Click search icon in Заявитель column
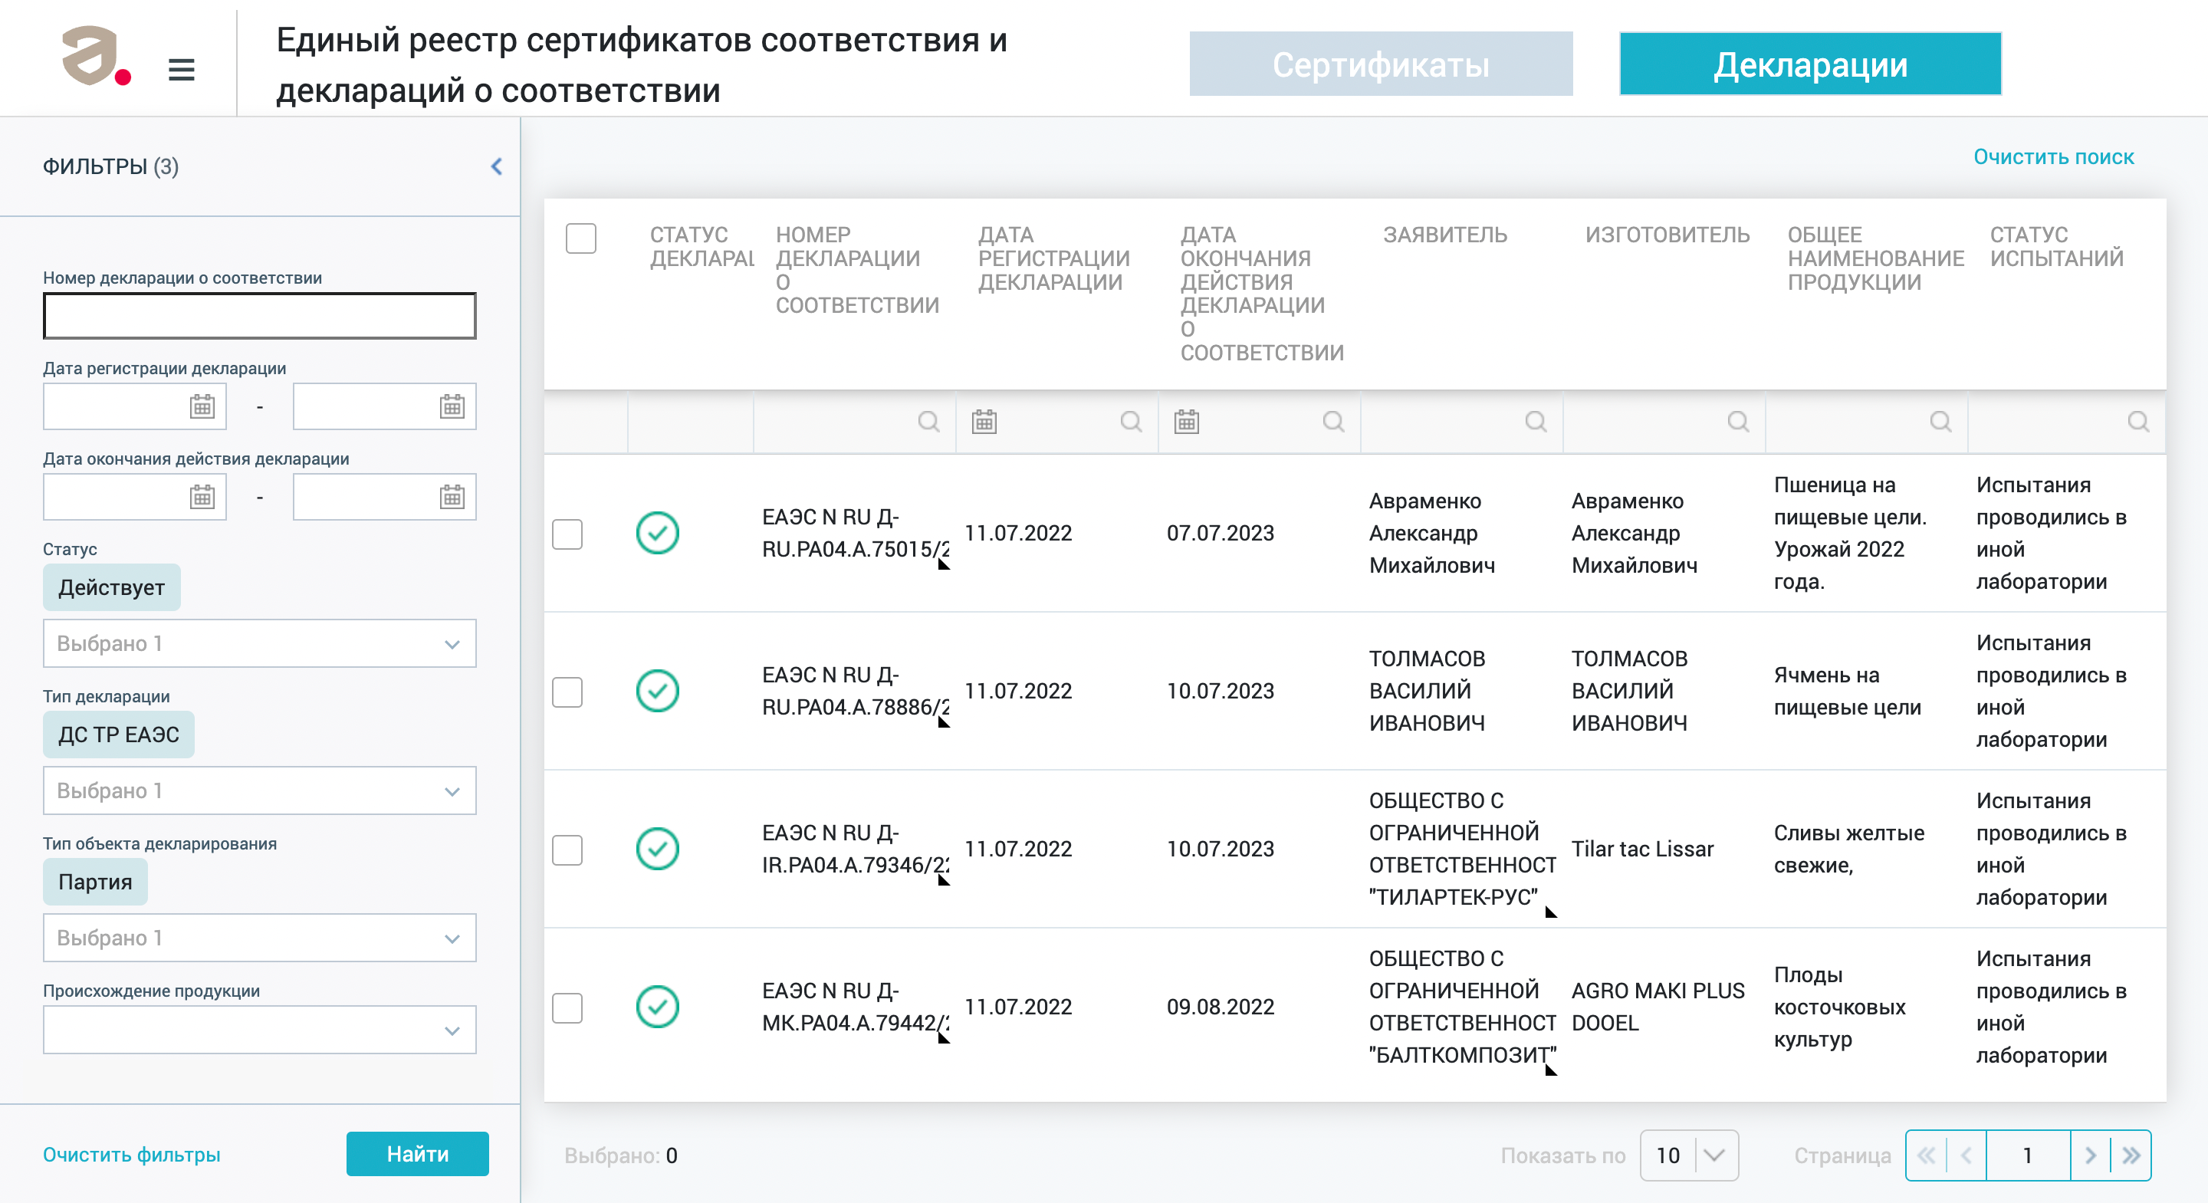The height and width of the screenshot is (1203, 2208). coord(1535,421)
